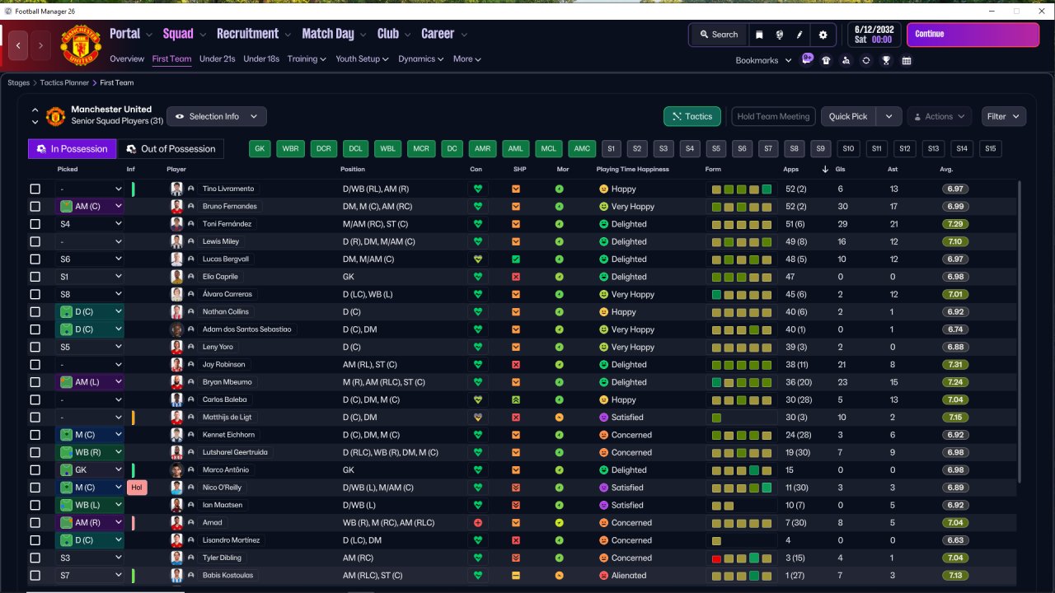The image size is (1055, 593).
Task: Tick the checkbox for Toni Fernández
Action: (x=35, y=224)
